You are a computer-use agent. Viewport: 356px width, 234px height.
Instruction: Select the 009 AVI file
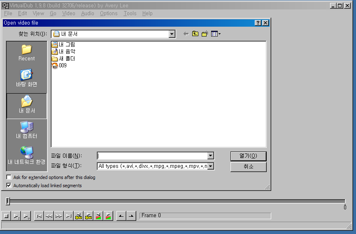tap(59, 66)
